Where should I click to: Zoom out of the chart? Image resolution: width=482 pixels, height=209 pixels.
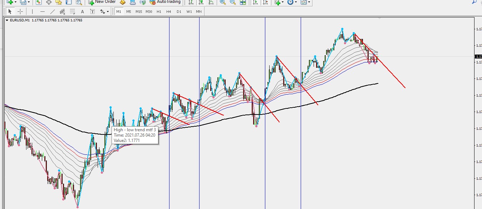pos(233,2)
